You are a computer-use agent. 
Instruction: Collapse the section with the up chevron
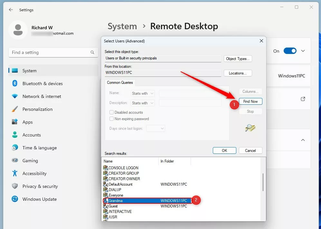pyautogui.click(x=303, y=140)
